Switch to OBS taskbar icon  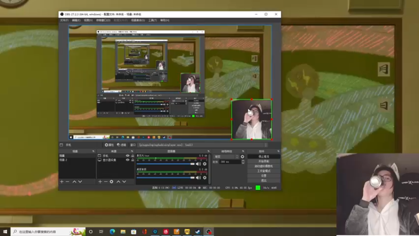pos(208,231)
